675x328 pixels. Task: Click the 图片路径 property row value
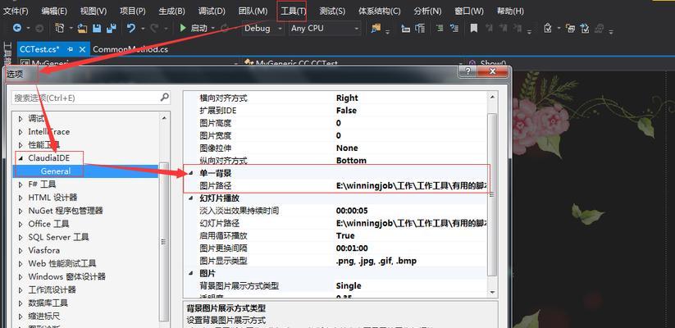point(412,186)
